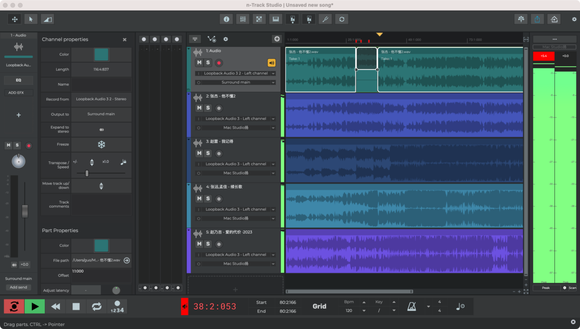Open the tuner wrench tool
This screenshot has width=580, height=329.
click(325, 19)
